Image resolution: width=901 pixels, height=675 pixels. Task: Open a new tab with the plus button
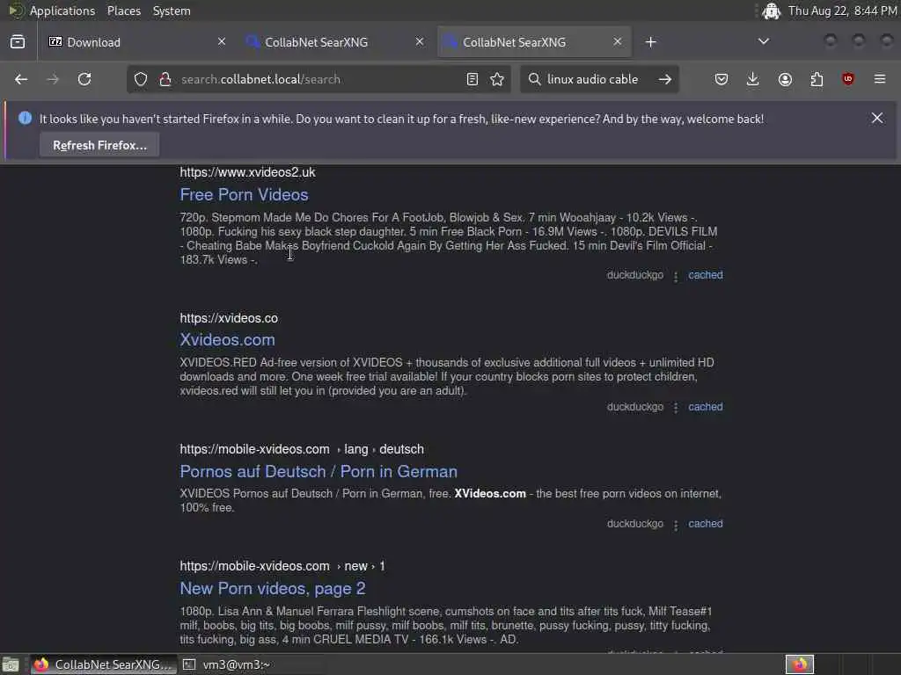(x=650, y=42)
